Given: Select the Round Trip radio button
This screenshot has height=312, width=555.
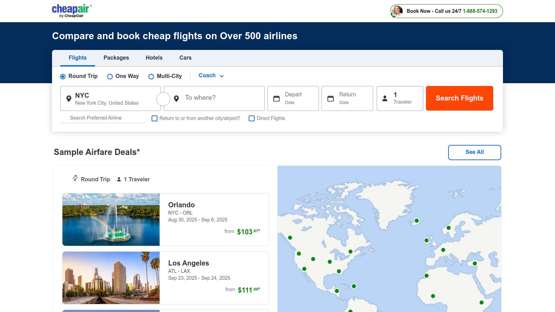Looking at the screenshot, I should pos(63,77).
